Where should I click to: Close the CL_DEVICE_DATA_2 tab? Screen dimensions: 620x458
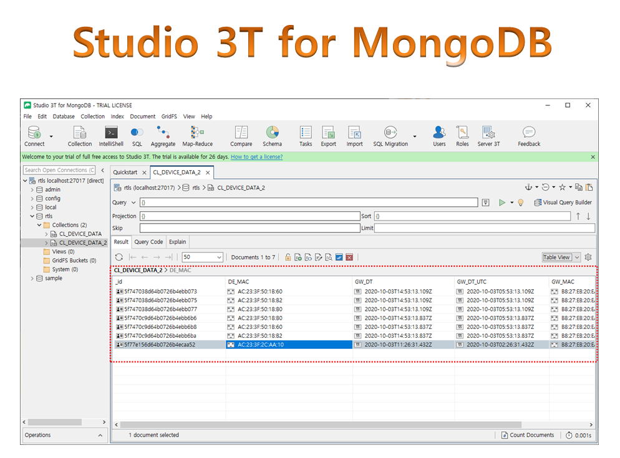point(208,173)
